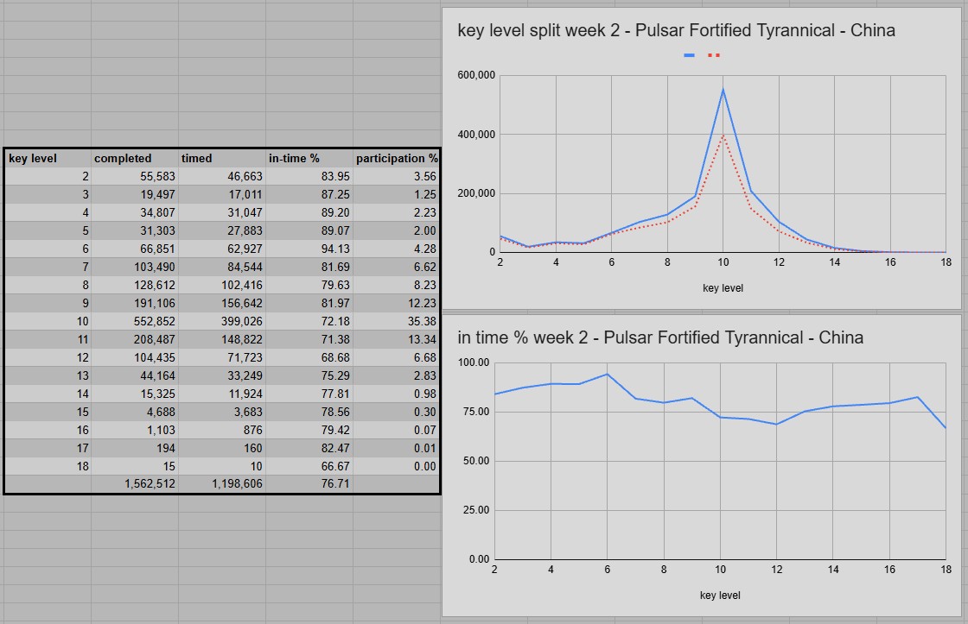Select the "in-time %" header cell
The height and width of the screenshot is (624, 968).
pyautogui.click(x=309, y=158)
